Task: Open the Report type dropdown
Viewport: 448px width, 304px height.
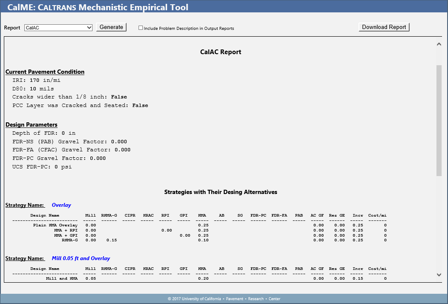Action: click(58, 28)
